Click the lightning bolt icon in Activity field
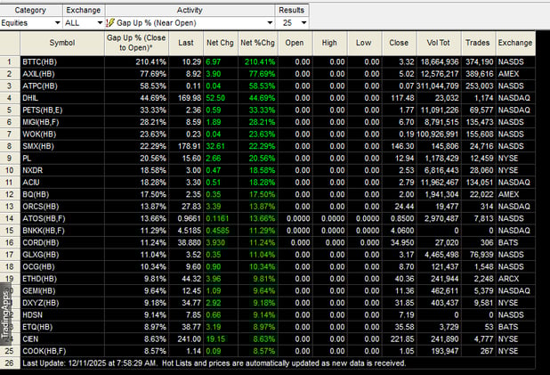The width and height of the screenshot is (550, 375). pos(110,23)
